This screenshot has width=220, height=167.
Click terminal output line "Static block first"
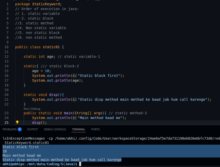coord(21,147)
